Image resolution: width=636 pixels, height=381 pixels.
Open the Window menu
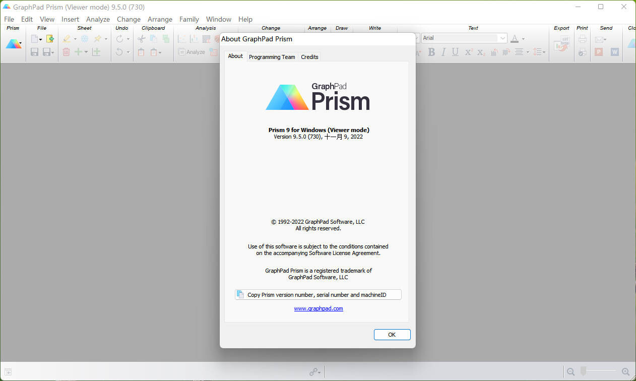tap(219, 19)
